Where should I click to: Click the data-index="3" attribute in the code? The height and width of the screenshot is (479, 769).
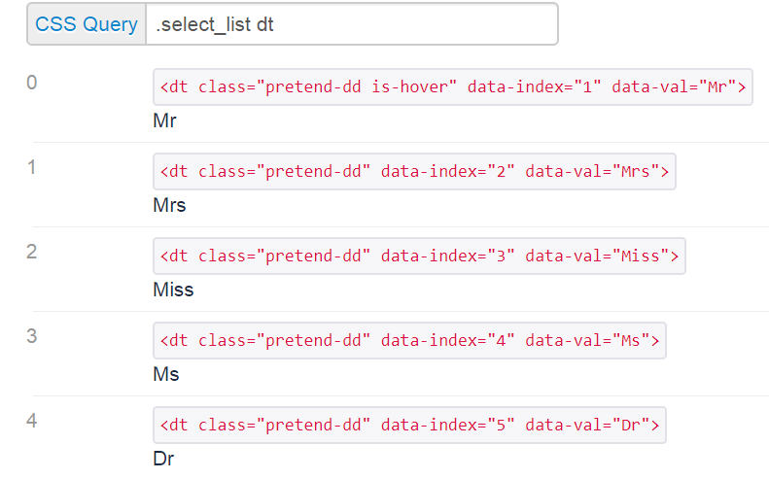coord(448,257)
